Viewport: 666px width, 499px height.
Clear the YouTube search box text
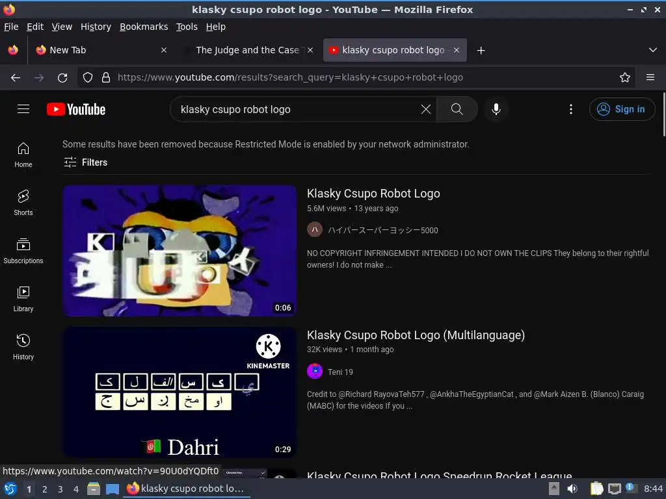(425, 109)
